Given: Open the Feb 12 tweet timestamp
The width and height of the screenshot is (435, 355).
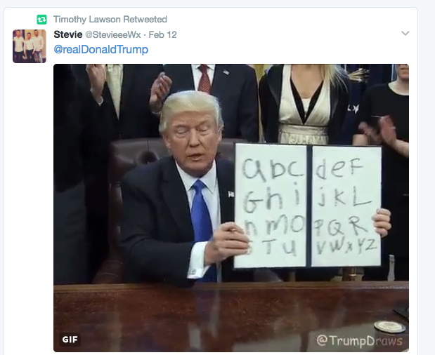Looking at the screenshot, I should pos(162,34).
